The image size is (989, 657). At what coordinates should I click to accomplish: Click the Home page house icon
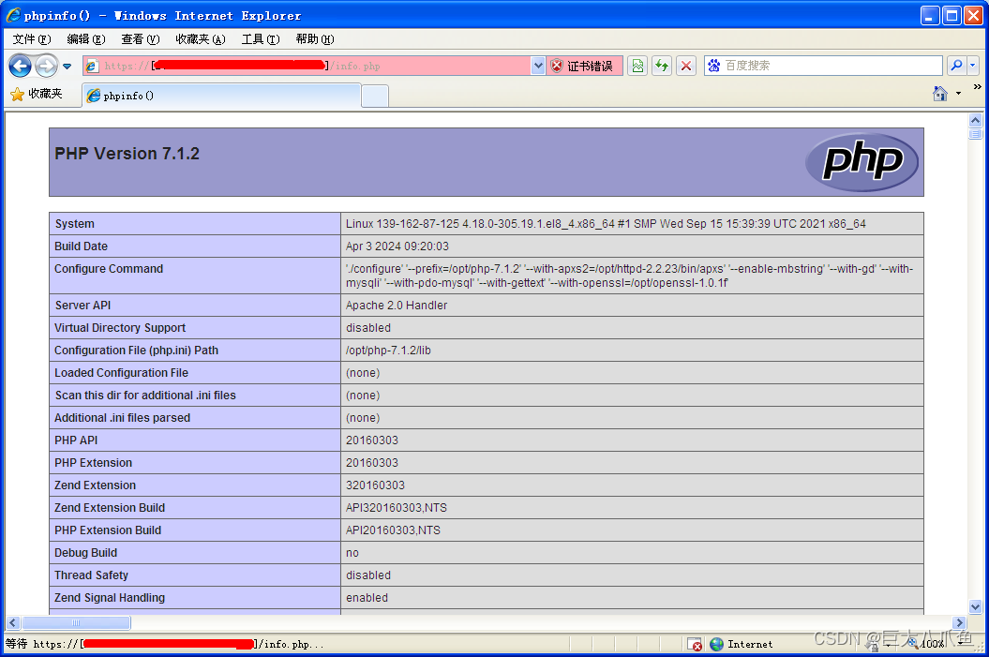(x=940, y=94)
